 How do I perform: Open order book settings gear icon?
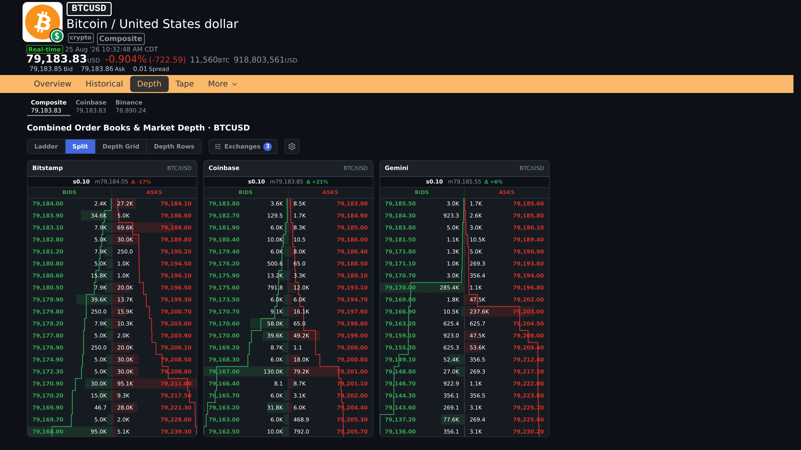tap(292, 146)
